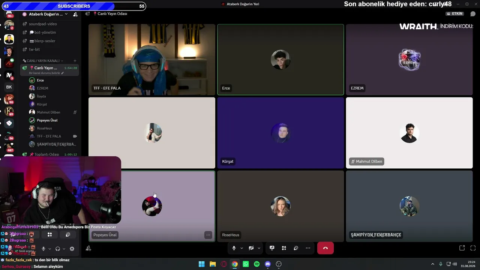This screenshot has height=270, width=480.
Task: Open user panel microphone options arrow
Action: (x=49, y=249)
